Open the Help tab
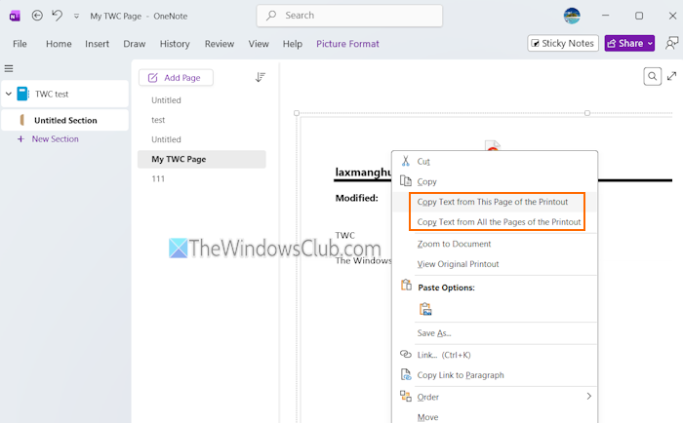This screenshot has width=683, height=423. [293, 44]
